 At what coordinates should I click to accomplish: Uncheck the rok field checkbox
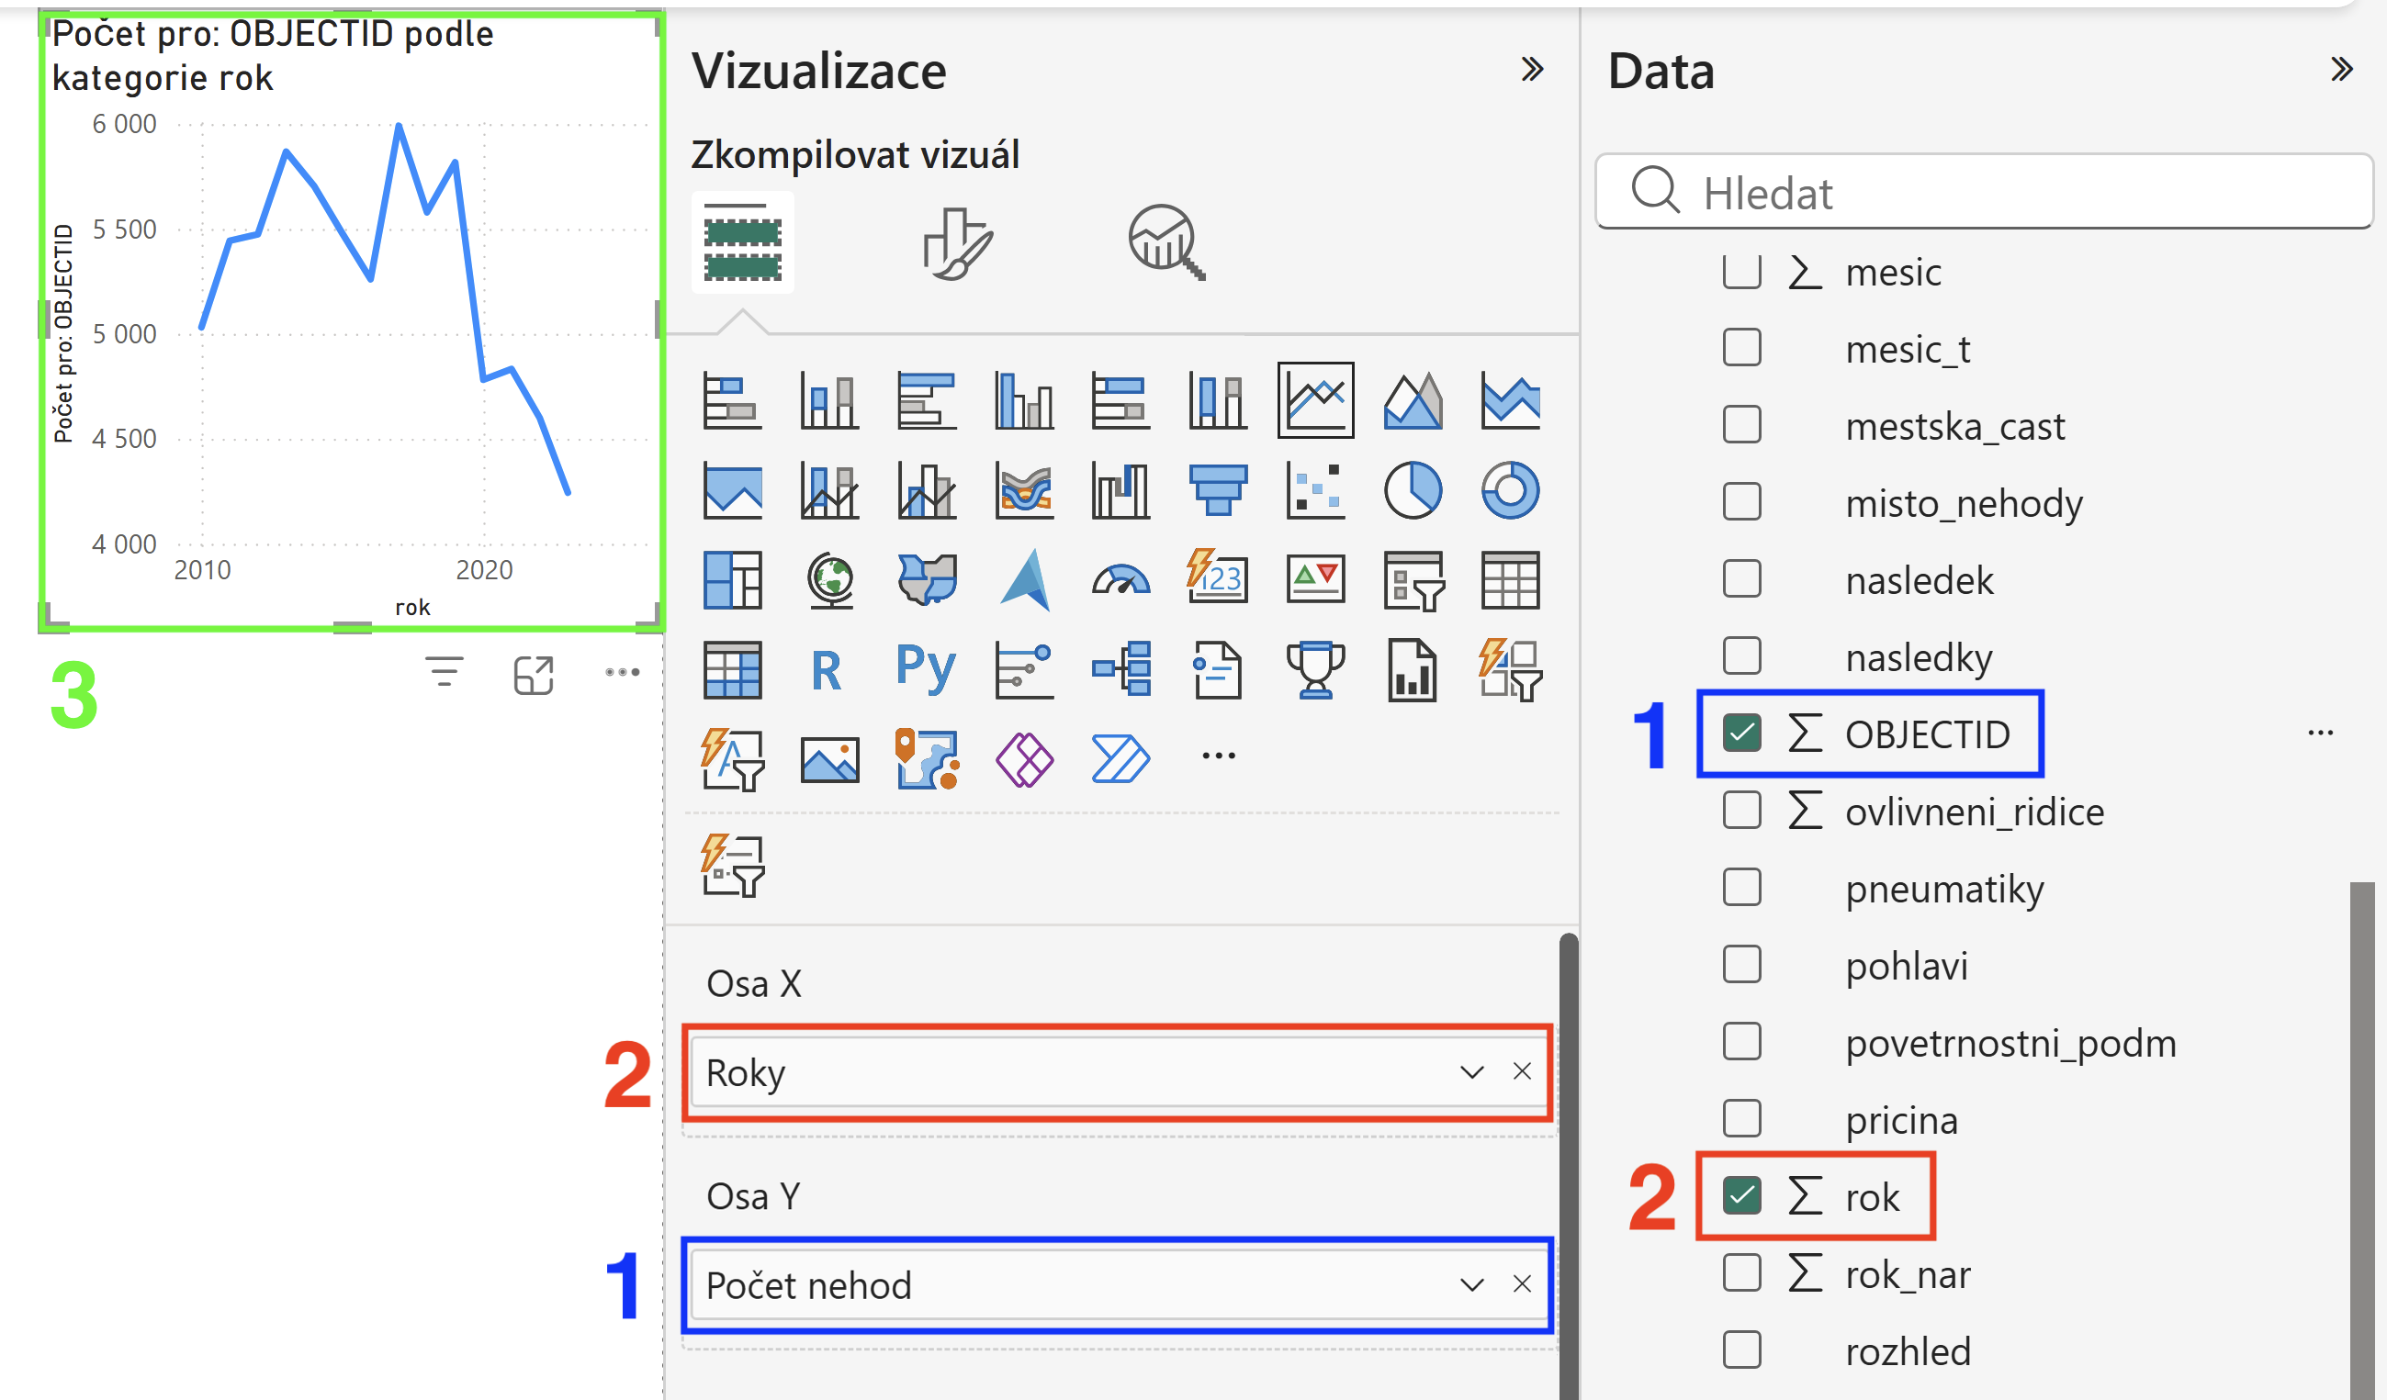1742,1196
